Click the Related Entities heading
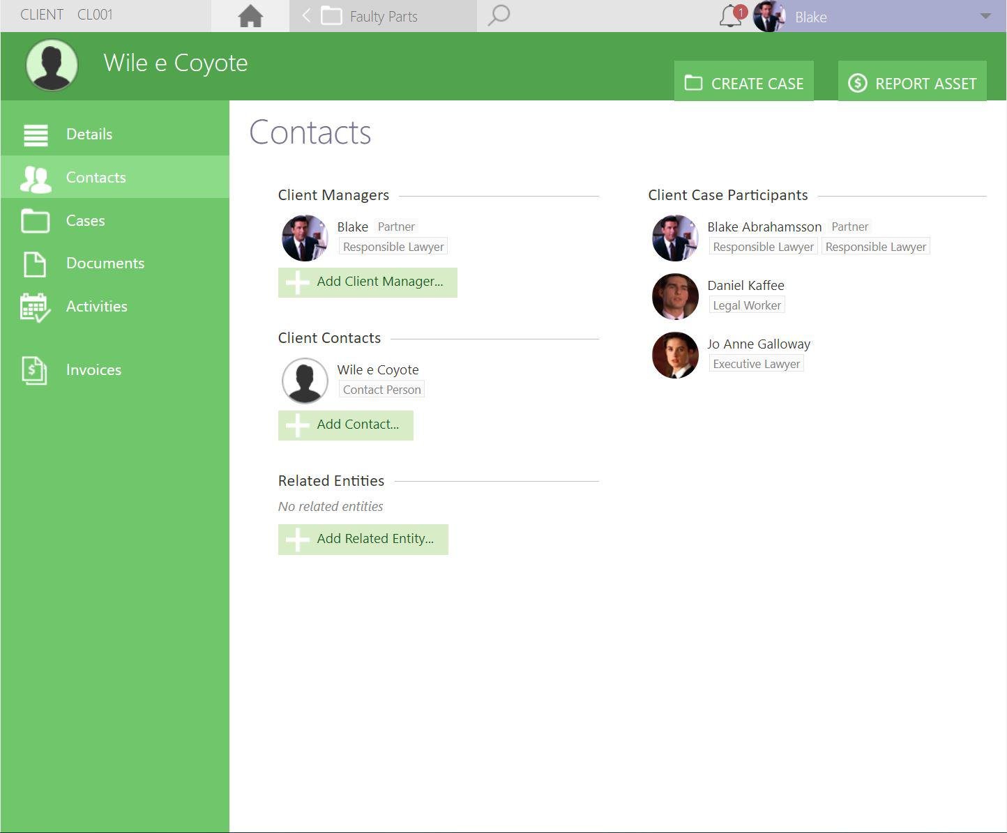 click(331, 481)
